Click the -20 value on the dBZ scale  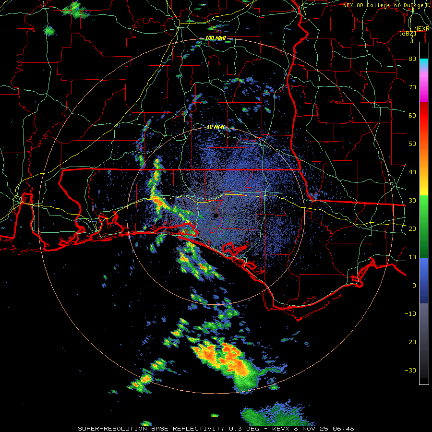pos(410,342)
